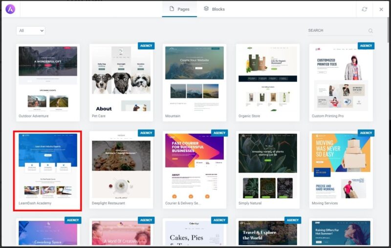The image size is (391, 248).
Task: Click the Astra logo icon
Action: 10,9
